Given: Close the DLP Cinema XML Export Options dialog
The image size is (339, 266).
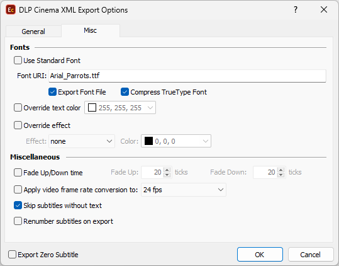Looking at the screenshot, I should (x=324, y=9).
